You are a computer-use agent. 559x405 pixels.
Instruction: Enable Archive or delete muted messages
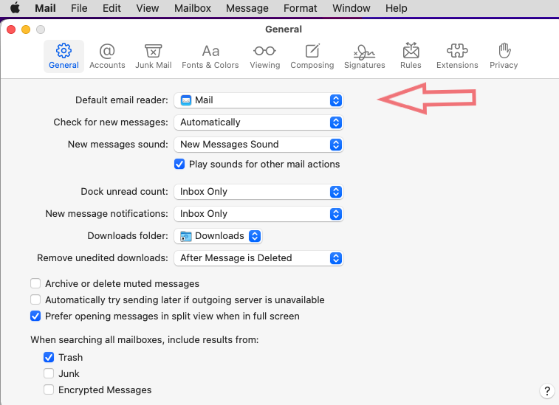click(35, 283)
